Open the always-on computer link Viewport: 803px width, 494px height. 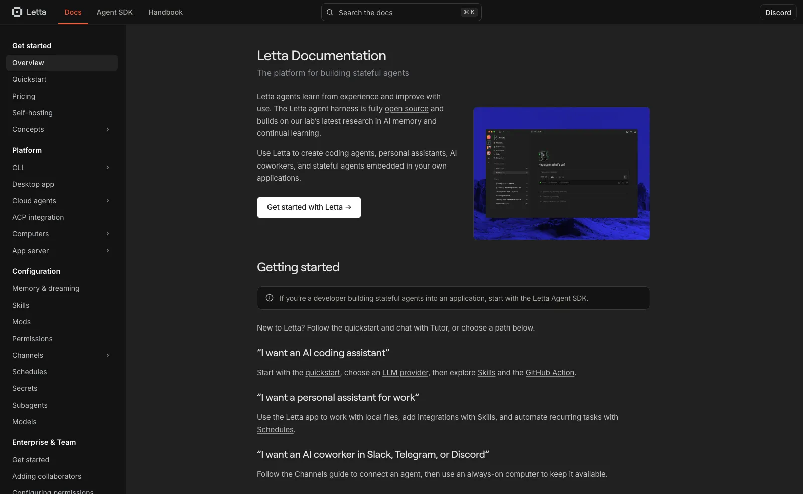tap(503, 474)
